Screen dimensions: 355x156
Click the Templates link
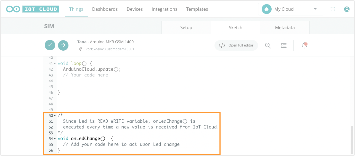coord(197,9)
